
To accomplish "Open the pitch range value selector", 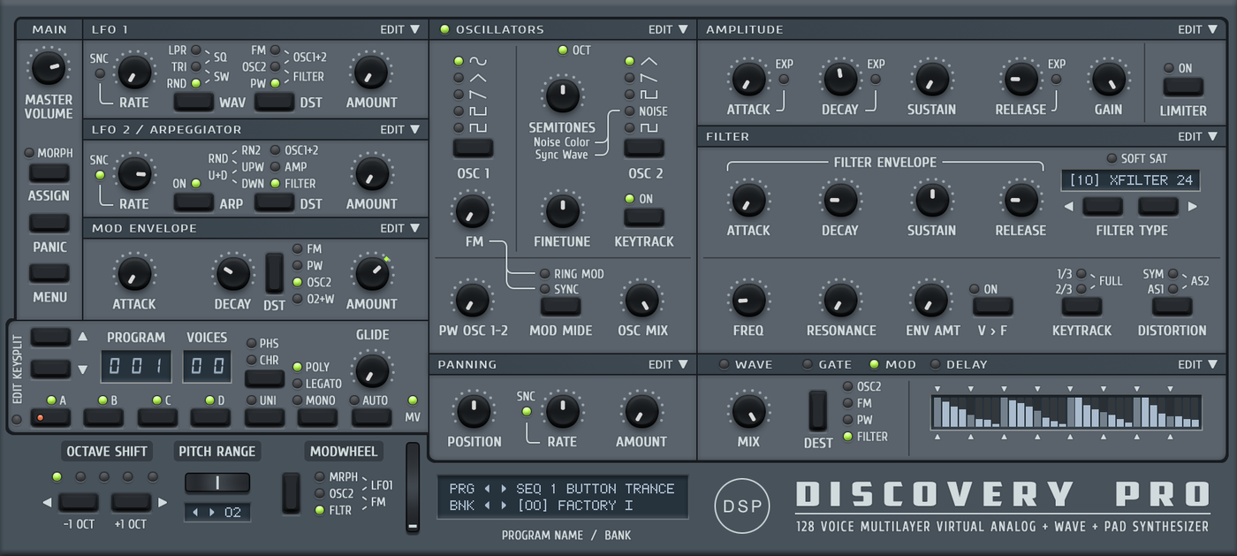I will tap(217, 512).
